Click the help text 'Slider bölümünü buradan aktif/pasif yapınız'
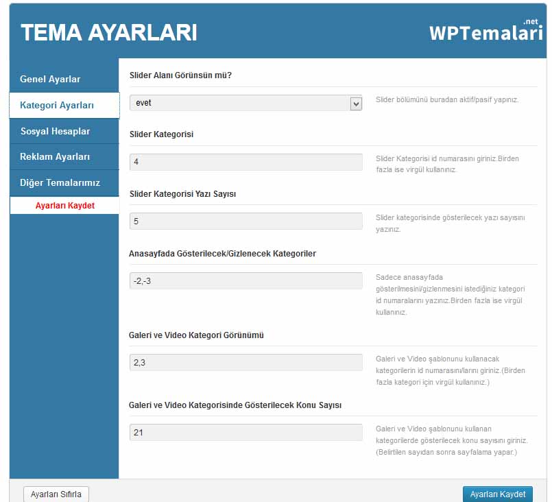The height and width of the screenshot is (502, 552). click(447, 99)
